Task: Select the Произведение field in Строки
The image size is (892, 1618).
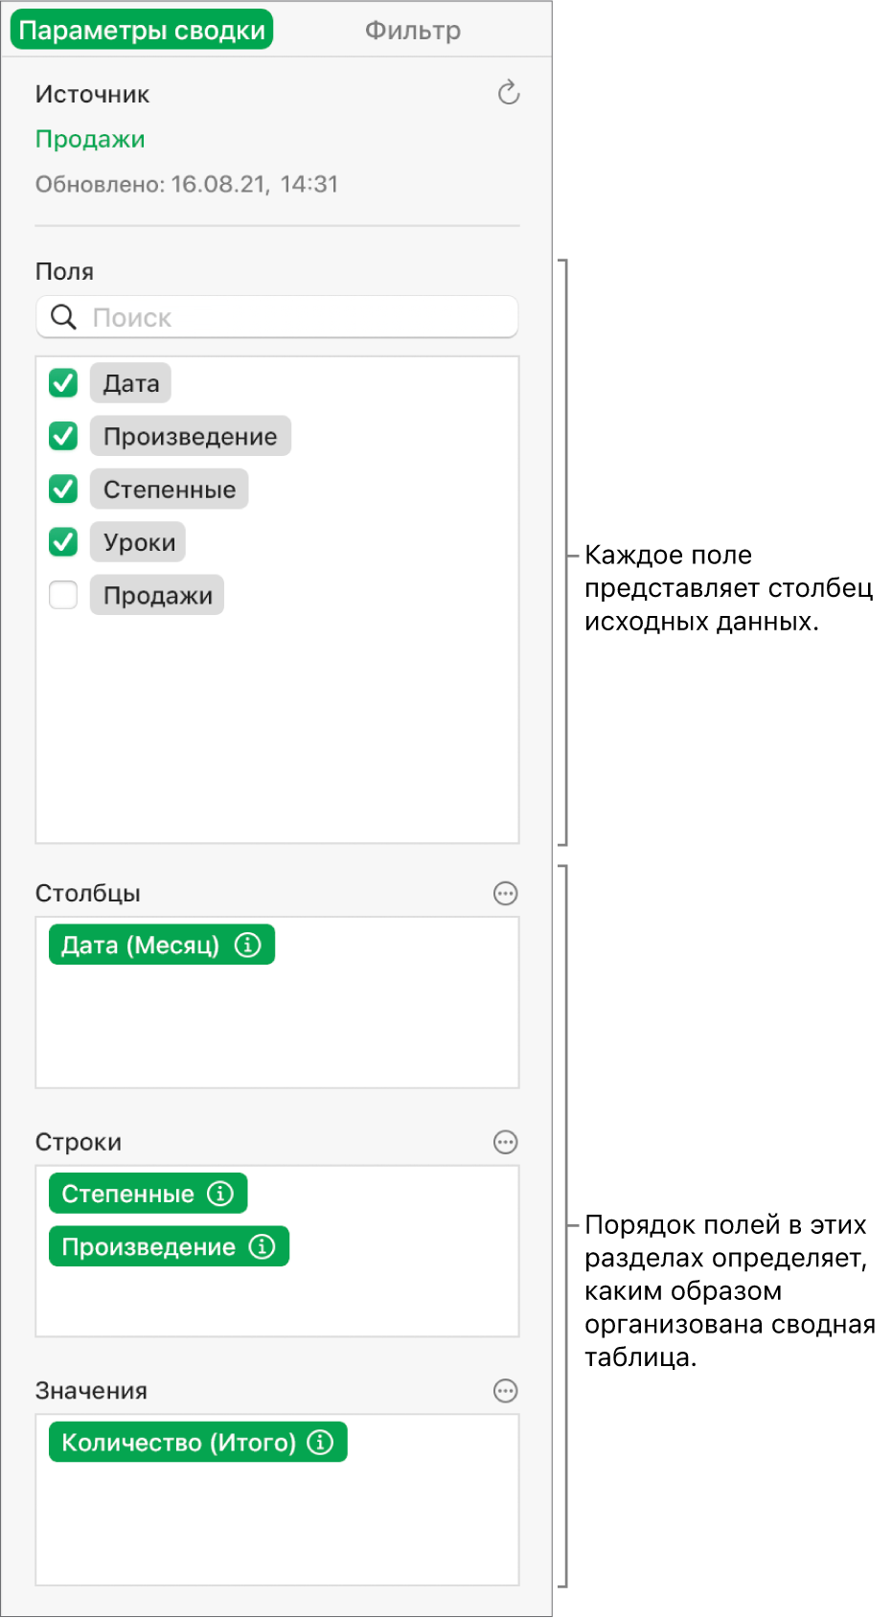Action: click(x=169, y=1246)
